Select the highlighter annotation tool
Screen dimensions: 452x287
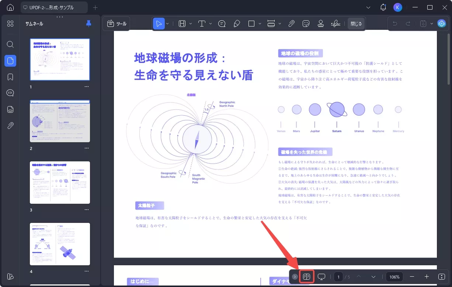coord(237,23)
